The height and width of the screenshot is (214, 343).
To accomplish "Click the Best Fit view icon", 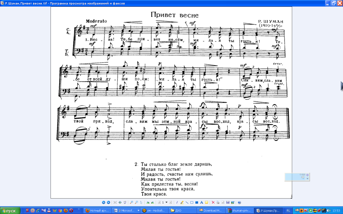I will (x=115, y=202).
